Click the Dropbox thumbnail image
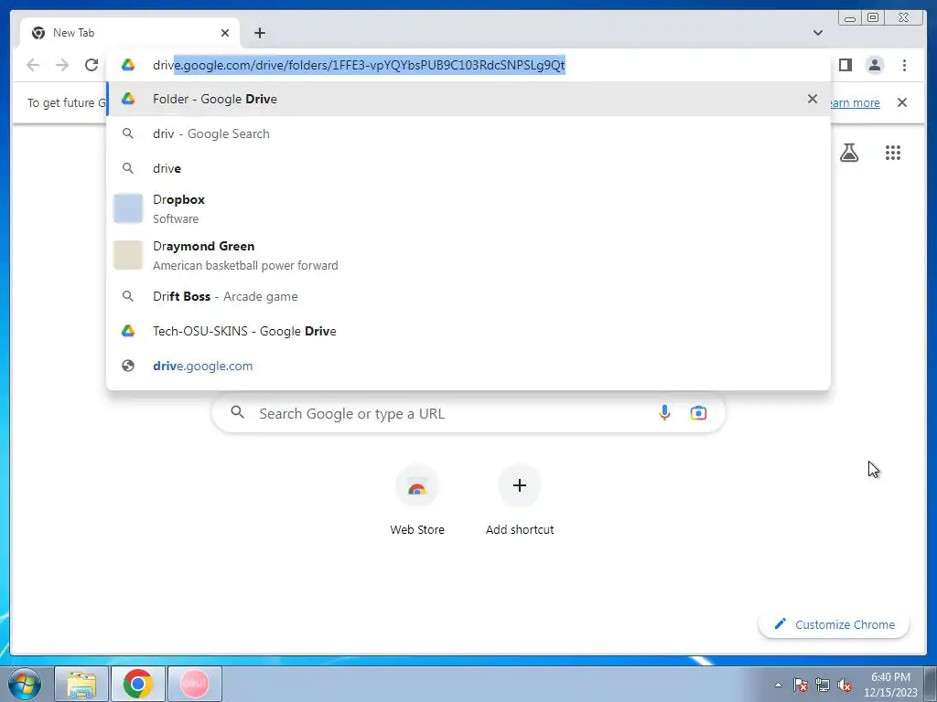937x702 pixels. click(128, 208)
